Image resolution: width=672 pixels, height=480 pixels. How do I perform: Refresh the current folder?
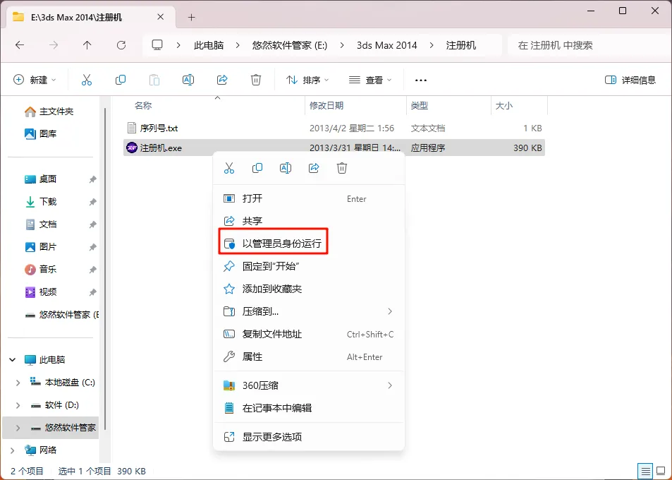121,45
